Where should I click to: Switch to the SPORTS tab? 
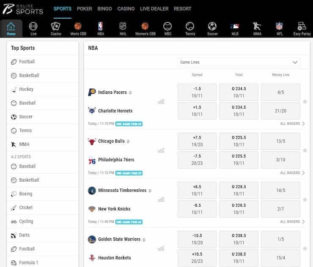(63, 9)
